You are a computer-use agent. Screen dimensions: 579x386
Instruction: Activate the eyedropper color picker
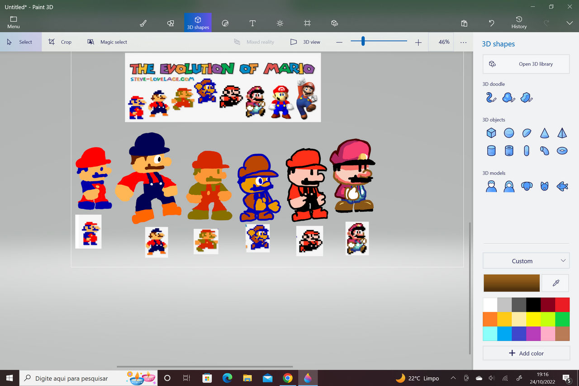click(x=556, y=283)
